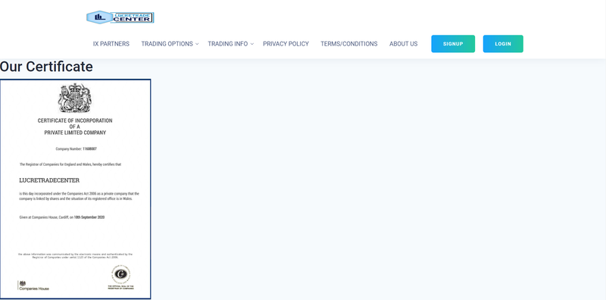Screen dimensions: 606x300
Task: Click the royal coat of arms emblem
Action: click(x=74, y=98)
